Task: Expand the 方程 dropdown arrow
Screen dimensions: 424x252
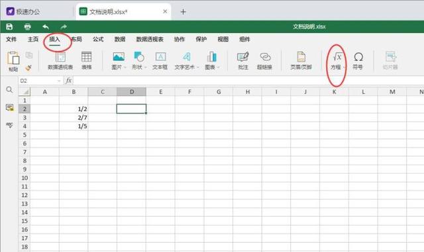Action: (x=344, y=68)
